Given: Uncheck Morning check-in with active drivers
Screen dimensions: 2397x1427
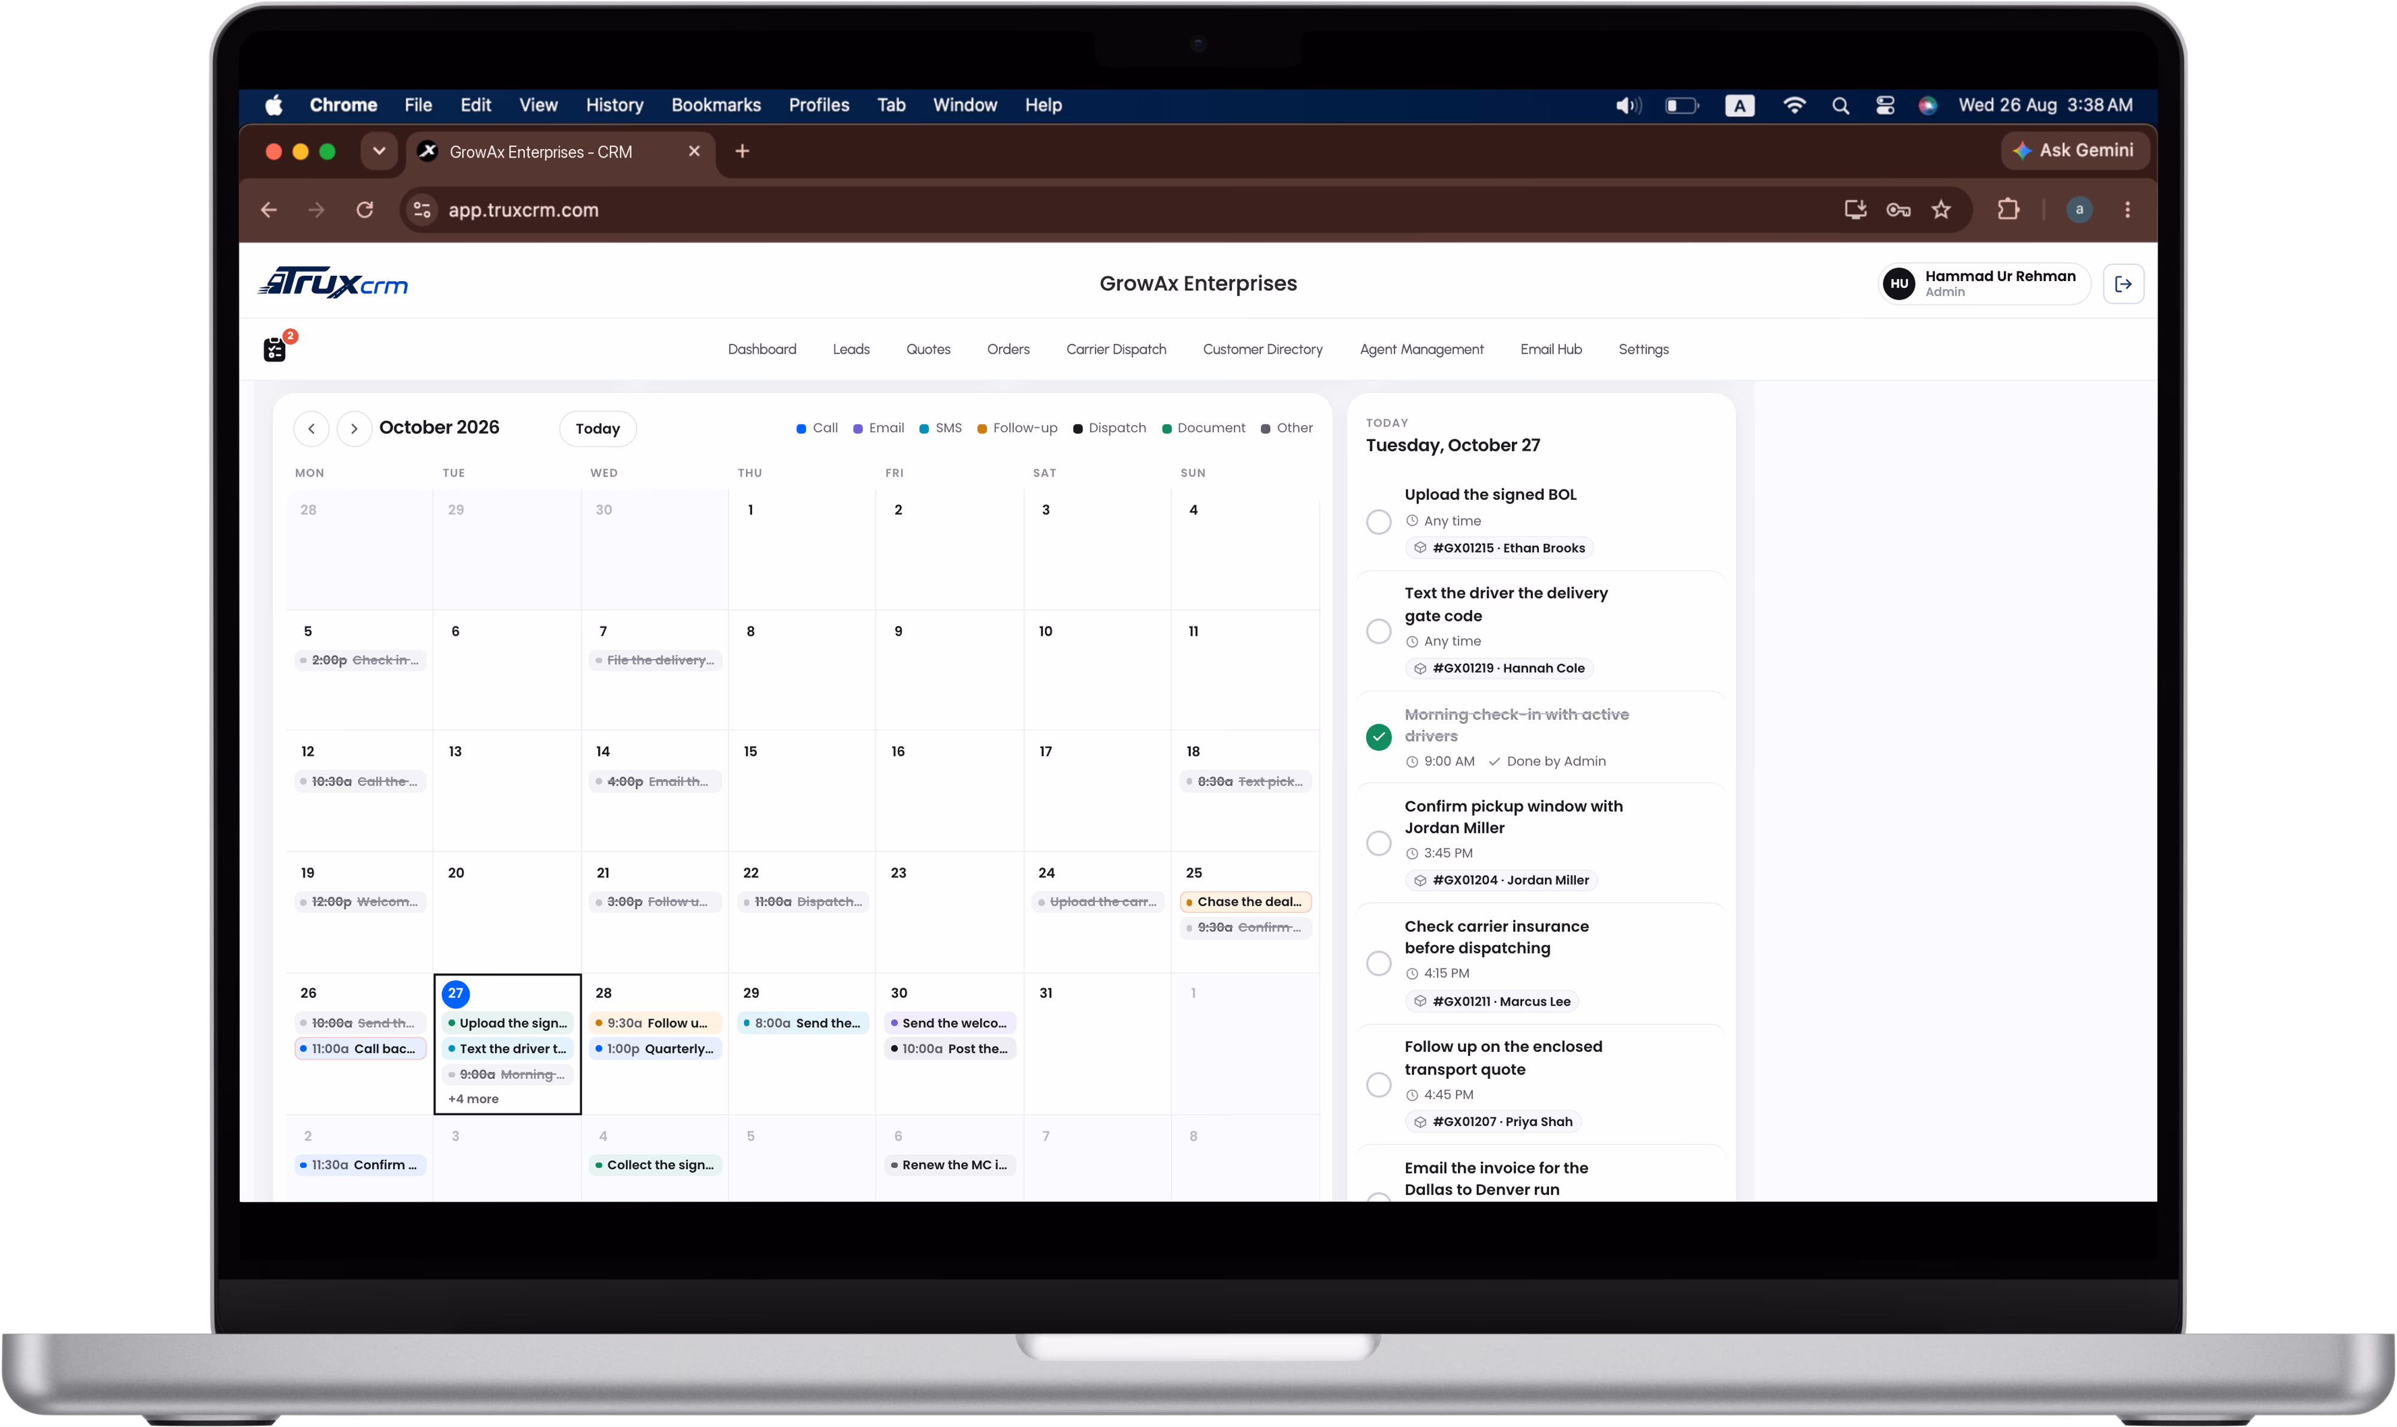Looking at the screenshot, I should click(1378, 737).
